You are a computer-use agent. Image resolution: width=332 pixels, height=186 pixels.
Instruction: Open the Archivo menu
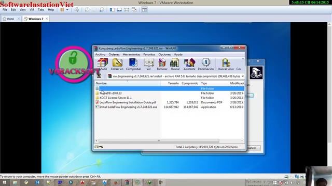click(x=100, y=54)
